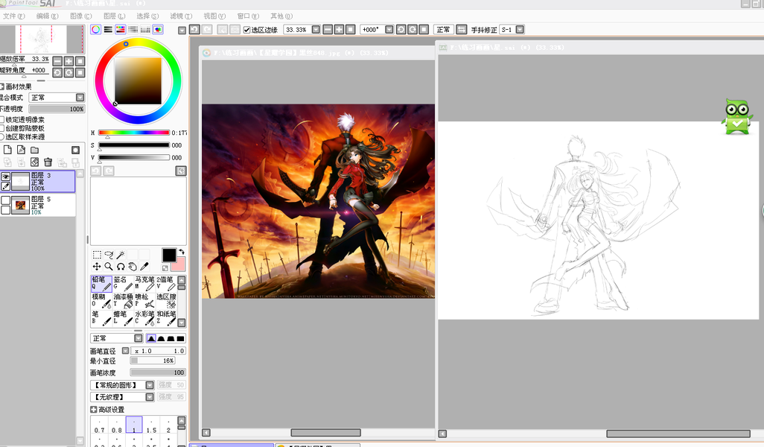Select the 笔 brush tool

(x=101, y=318)
